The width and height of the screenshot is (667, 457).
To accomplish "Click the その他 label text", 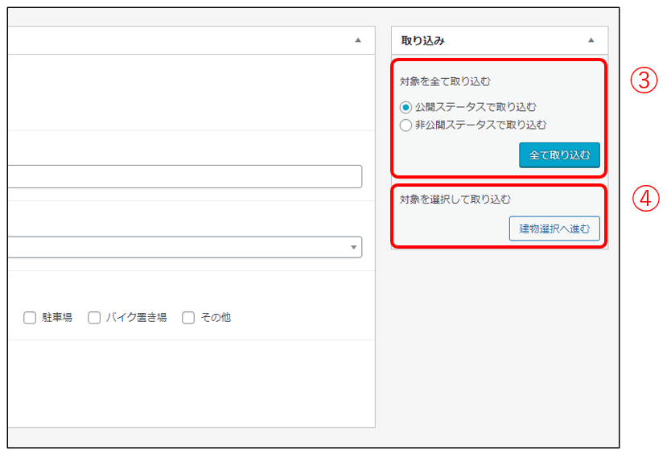I will (216, 318).
